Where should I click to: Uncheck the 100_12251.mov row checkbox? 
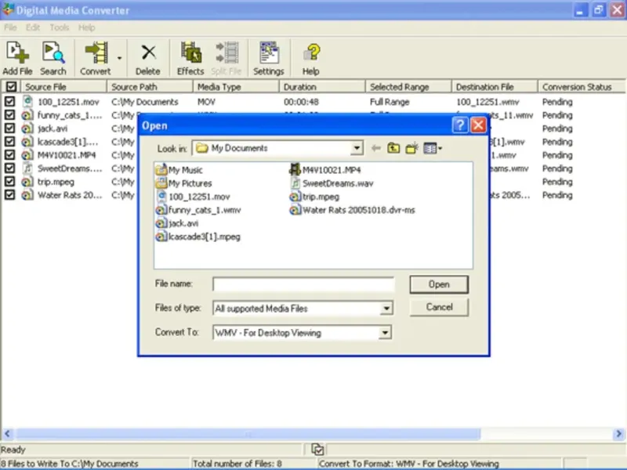(9, 102)
